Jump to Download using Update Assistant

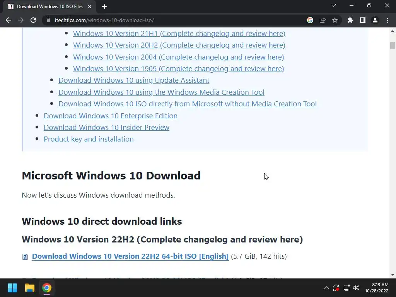pyautogui.click(x=134, y=80)
